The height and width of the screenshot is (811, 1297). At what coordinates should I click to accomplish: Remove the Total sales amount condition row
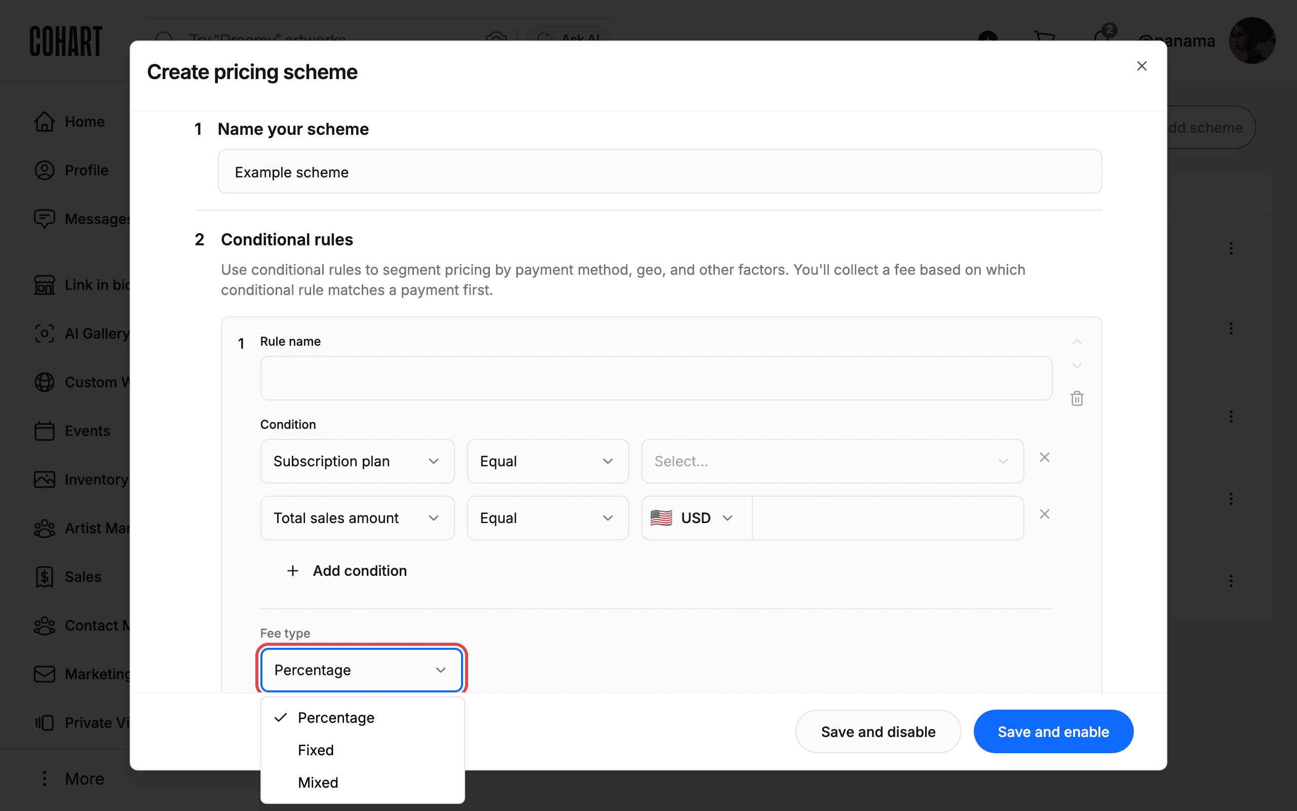pos(1044,514)
